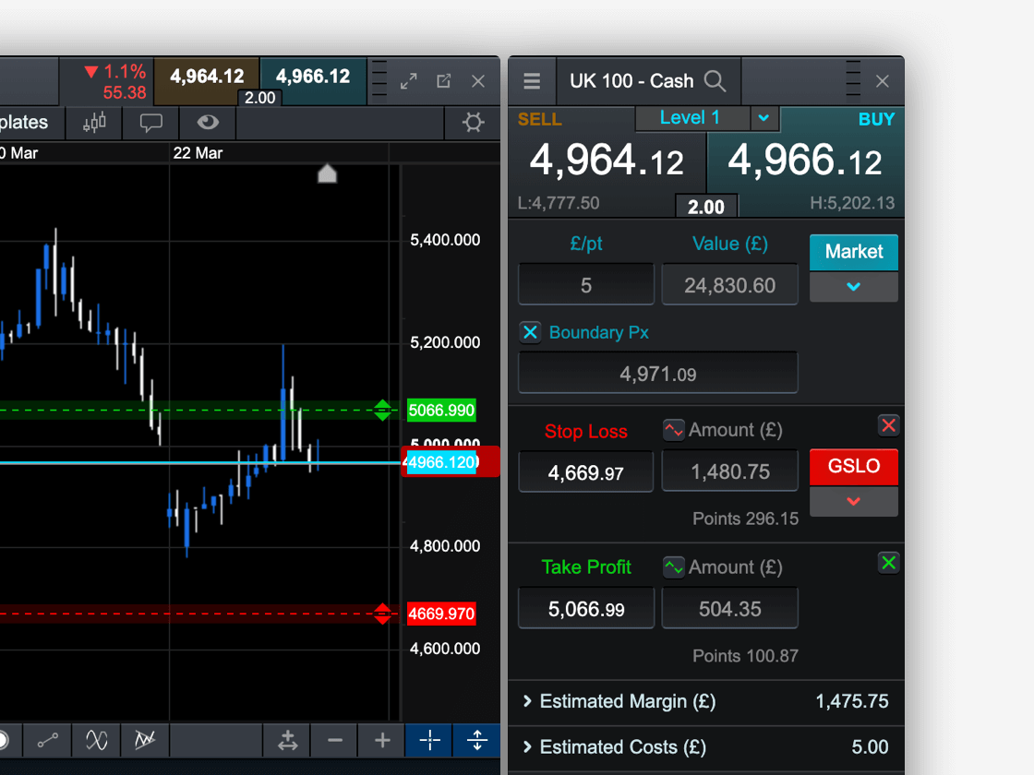The height and width of the screenshot is (775, 1034).
Task: Click the eye visibility icon above the chart
Action: coord(207,123)
